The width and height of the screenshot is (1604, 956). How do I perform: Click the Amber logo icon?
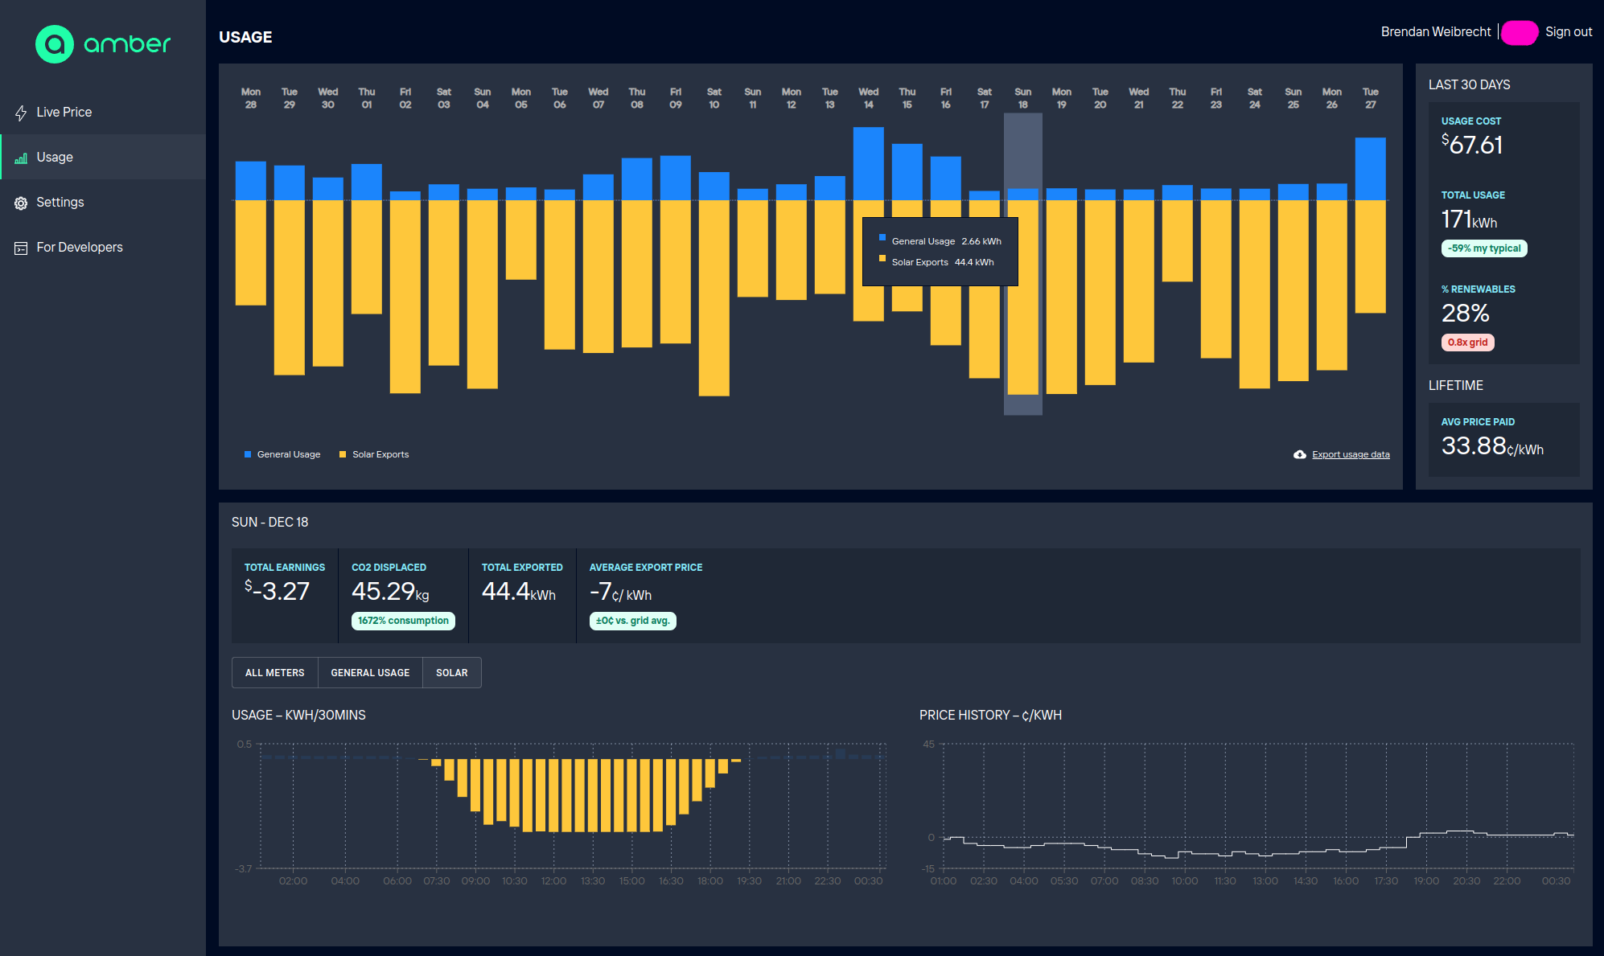point(55,44)
